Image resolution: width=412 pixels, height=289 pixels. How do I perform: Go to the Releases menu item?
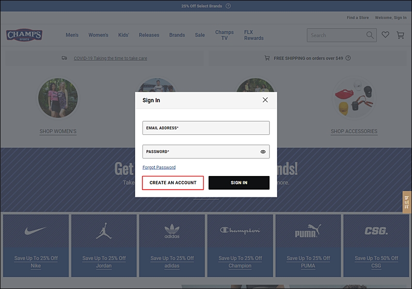click(x=149, y=35)
